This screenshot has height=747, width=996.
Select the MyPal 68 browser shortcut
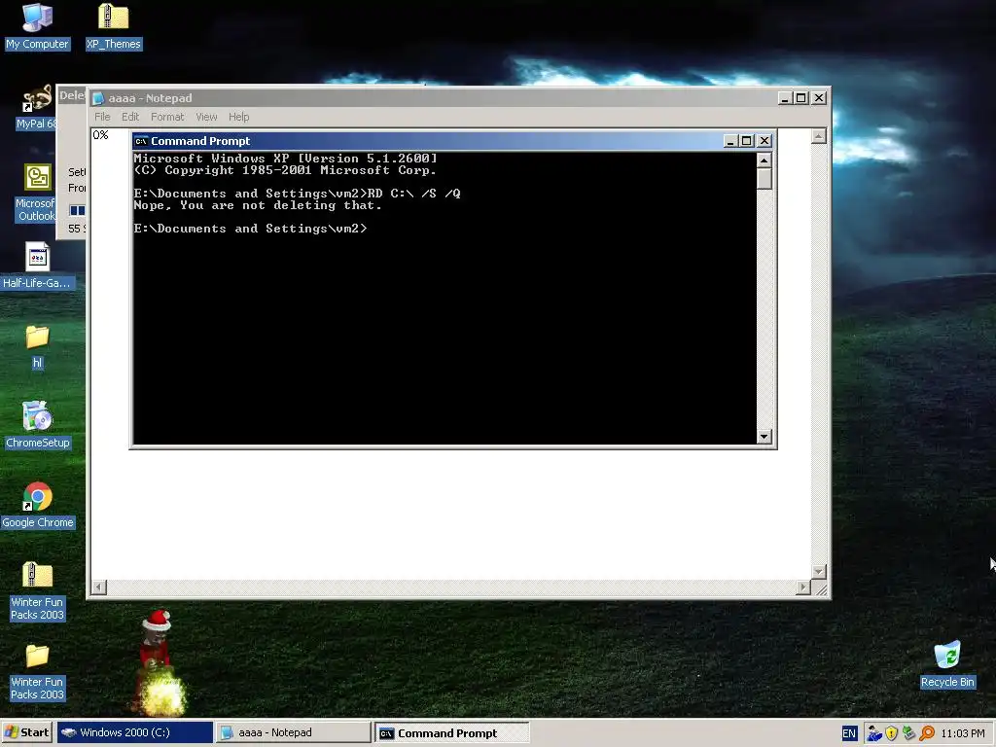coord(36,107)
